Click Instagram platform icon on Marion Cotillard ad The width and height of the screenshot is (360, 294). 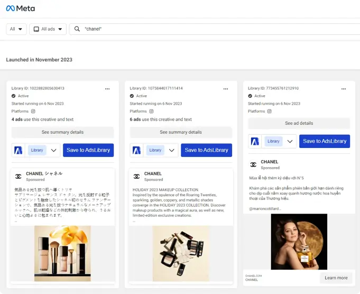(x=269, y=111)
